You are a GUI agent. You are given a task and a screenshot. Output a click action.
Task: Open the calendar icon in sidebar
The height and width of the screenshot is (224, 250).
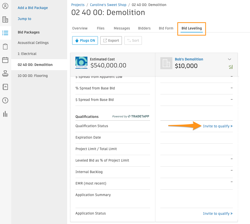coord(5,60)
